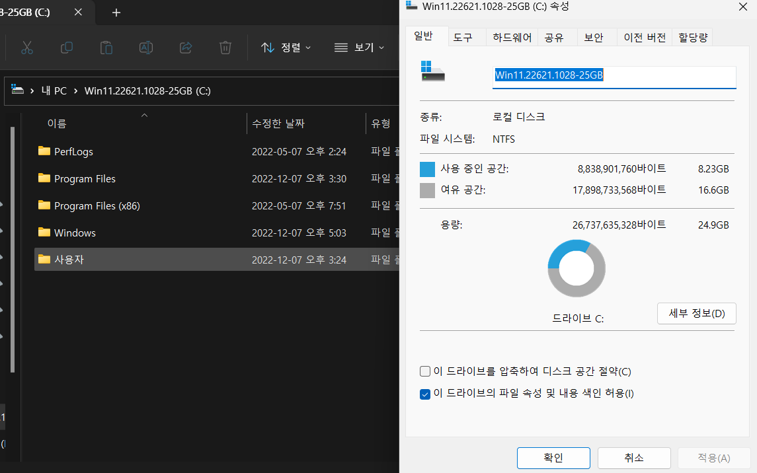Viewport: 757px width, 473px height.
Task: Click the blue used space swatch
Action: tap(427, 169)
